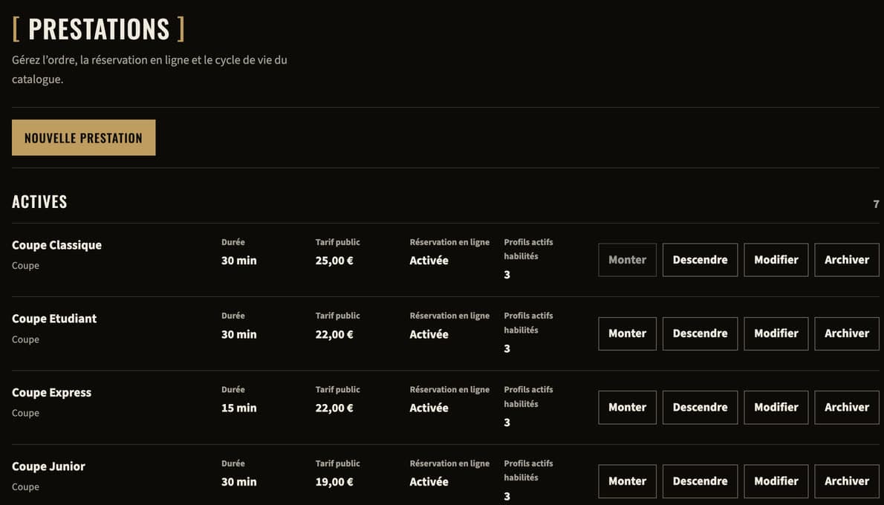Click Coupe Junior's 30 min duration
This screenshot has height=505, width=884.
click(x=239, y=482)
